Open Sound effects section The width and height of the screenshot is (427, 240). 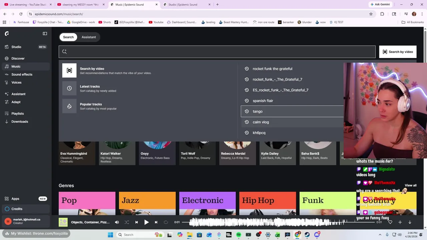[26, 74]
